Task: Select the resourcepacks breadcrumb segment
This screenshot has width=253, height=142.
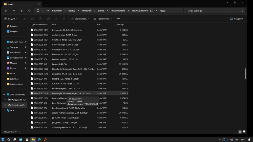Action: pos(118,11)
